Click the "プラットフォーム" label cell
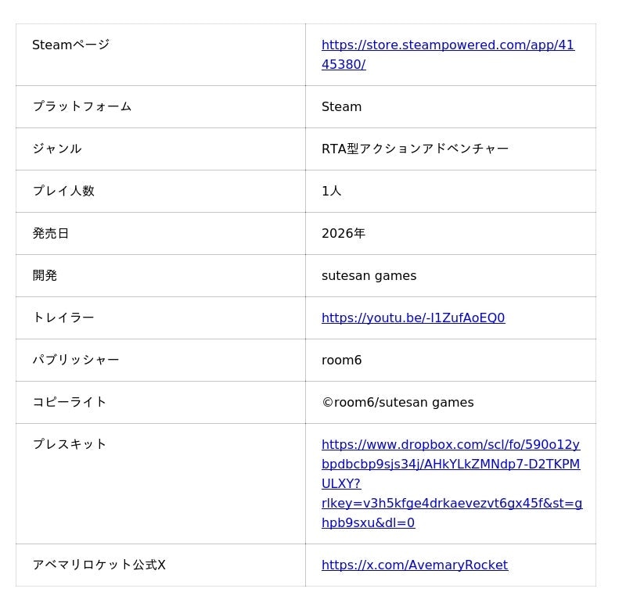Image resolution: width=626 pixels, height=610 pixels. pyautogui.click(x=81, y=106)
